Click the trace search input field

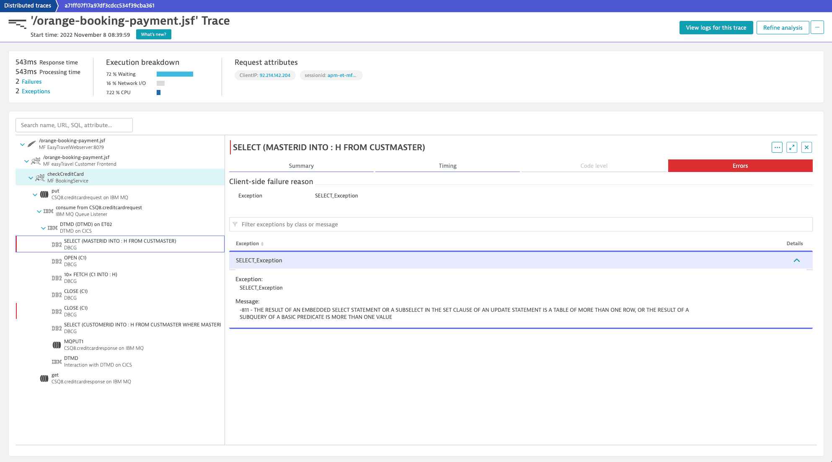point(74,125)
